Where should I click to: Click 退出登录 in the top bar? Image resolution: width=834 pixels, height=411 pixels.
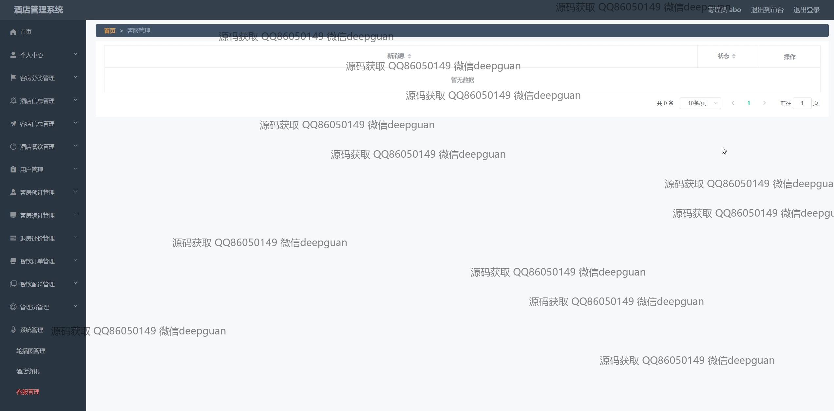click(806, 10)
